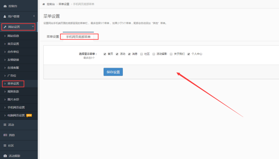The width and height of the screenshot is (279, 159).
Task: Uncheck the 首页 checkbox
Action: click(105, 54)
